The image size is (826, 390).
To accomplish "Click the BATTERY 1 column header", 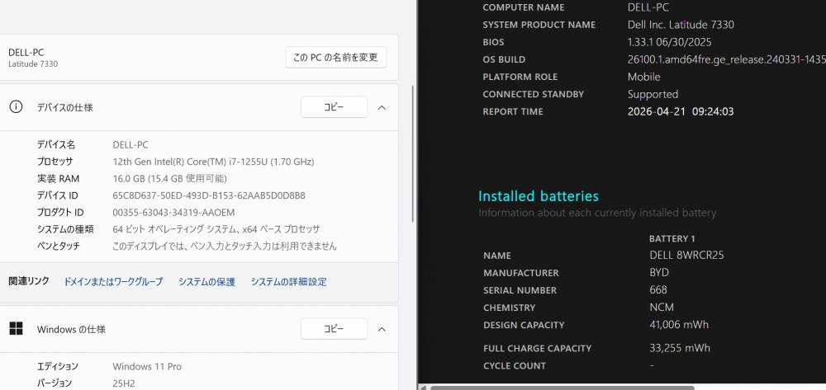I will (x=672, y=238).
